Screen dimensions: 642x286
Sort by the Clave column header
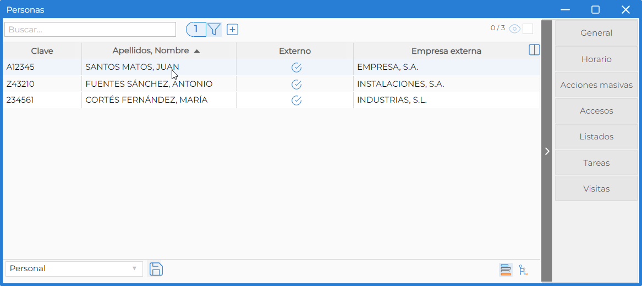coord(42,51)
